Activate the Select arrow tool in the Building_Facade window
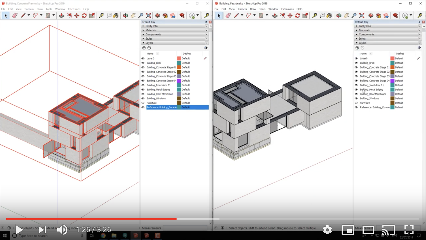 (219, 16)
